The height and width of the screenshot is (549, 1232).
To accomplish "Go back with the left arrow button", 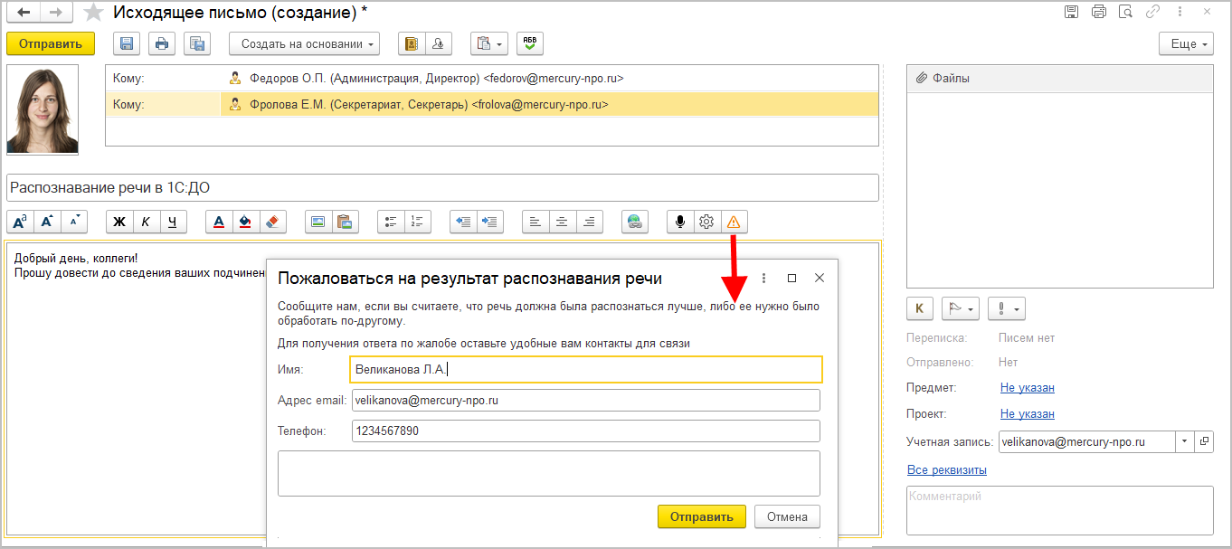I will tap(24, 13).
